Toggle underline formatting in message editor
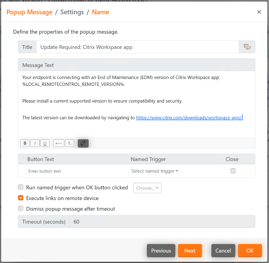This screenshot has height=263, width=269. pyautogui.click(x=45, y=143)
